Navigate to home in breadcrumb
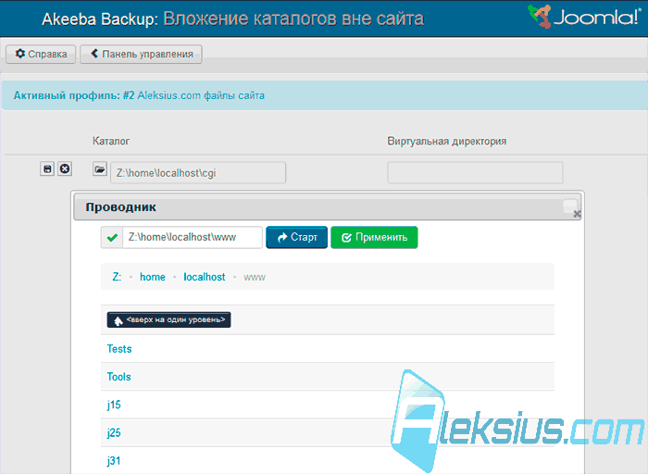The image size is (648, 474). click(153, 277)
